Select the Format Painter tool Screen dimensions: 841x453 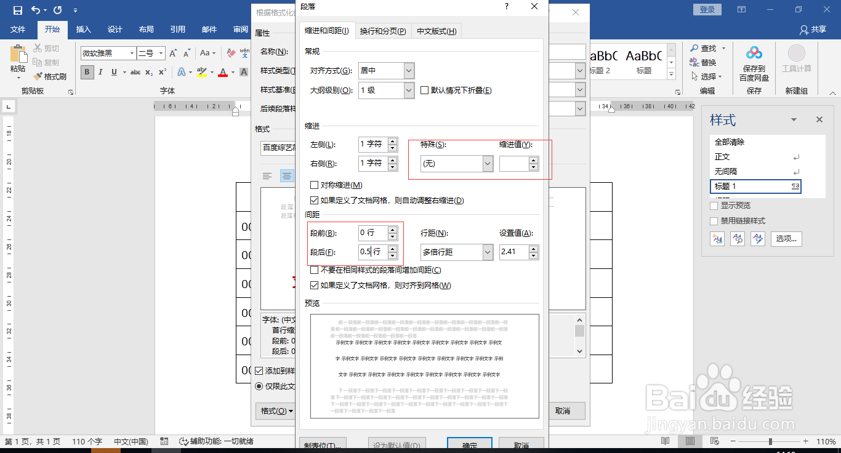point(49,76)
